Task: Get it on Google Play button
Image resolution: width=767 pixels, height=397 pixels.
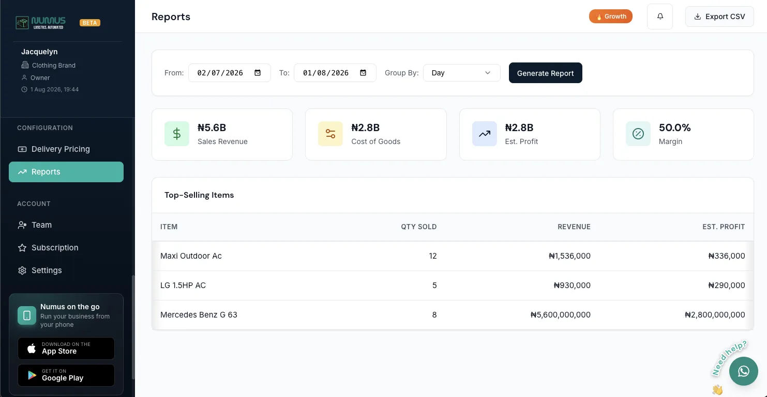Action: pyautogui.click(x=66, y=375)
